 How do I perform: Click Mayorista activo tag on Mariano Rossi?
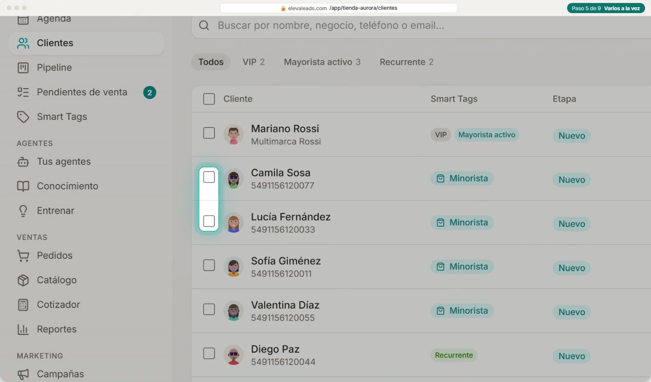point(487,135)
